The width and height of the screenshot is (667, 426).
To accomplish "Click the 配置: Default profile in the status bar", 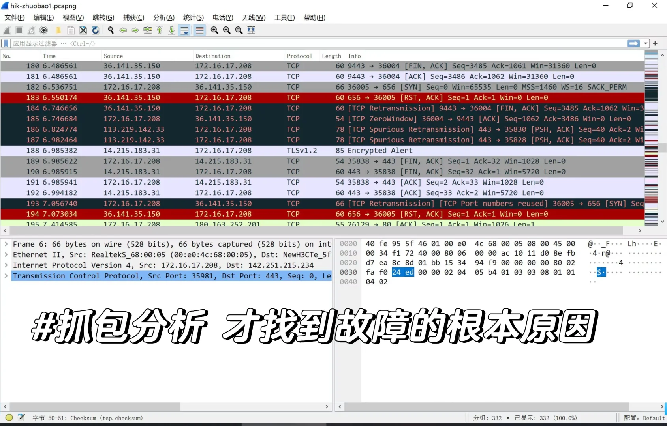I will coord(644,418).
